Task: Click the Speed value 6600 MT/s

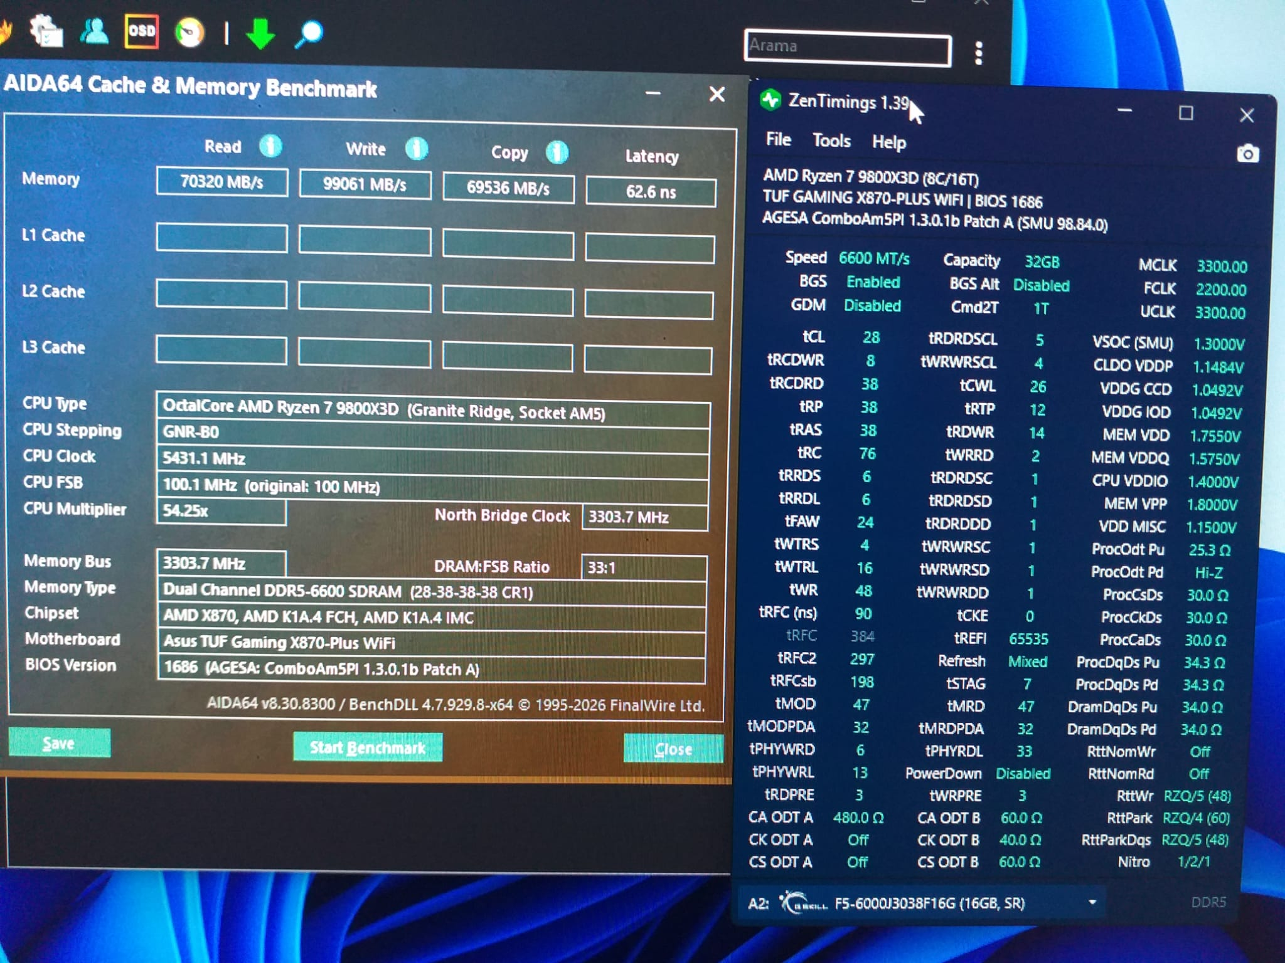Action: [874, 258]
